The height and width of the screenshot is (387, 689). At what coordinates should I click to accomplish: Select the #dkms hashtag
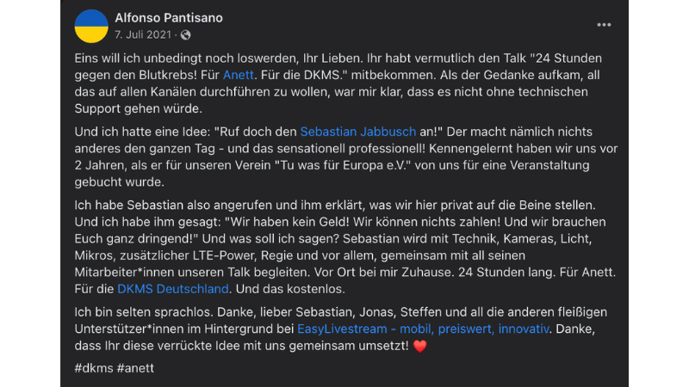pos(93,368)
